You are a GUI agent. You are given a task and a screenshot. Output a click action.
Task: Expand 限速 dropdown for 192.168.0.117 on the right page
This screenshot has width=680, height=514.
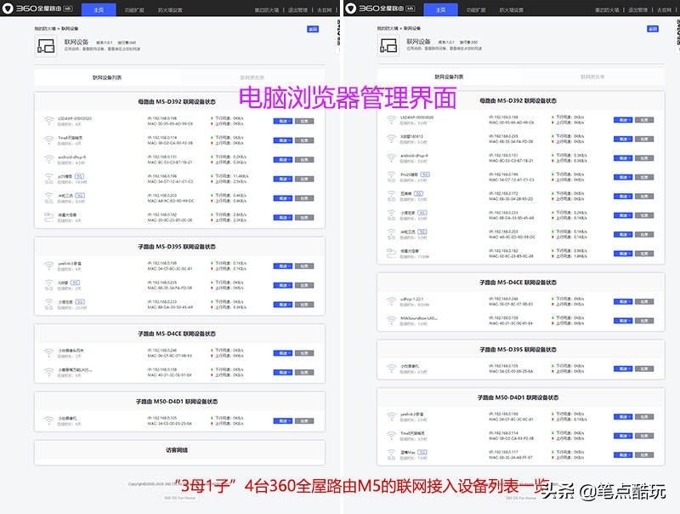pyautogui.click(x=621, y=454)
